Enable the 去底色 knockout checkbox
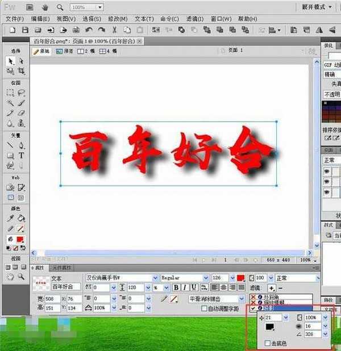 [268, 343]
